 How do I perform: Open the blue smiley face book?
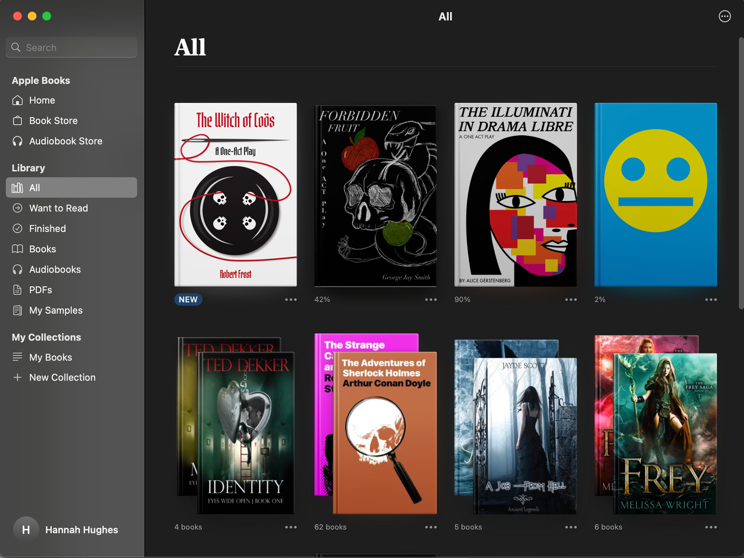click(656, 195)
